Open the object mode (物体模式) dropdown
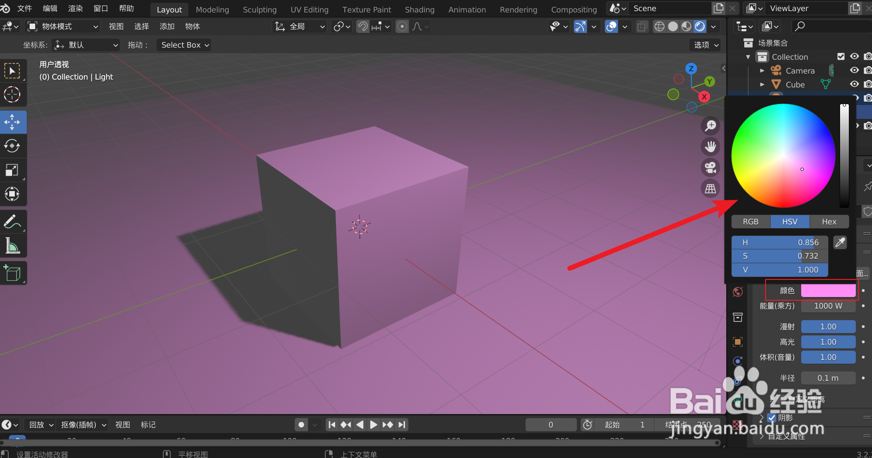The height and width of the screenshot is (458, 872). (63, 27)
